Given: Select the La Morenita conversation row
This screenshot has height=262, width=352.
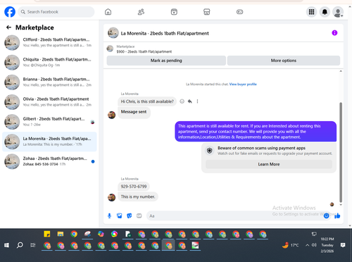Looking at the screenshot, I should click(49, 142).
